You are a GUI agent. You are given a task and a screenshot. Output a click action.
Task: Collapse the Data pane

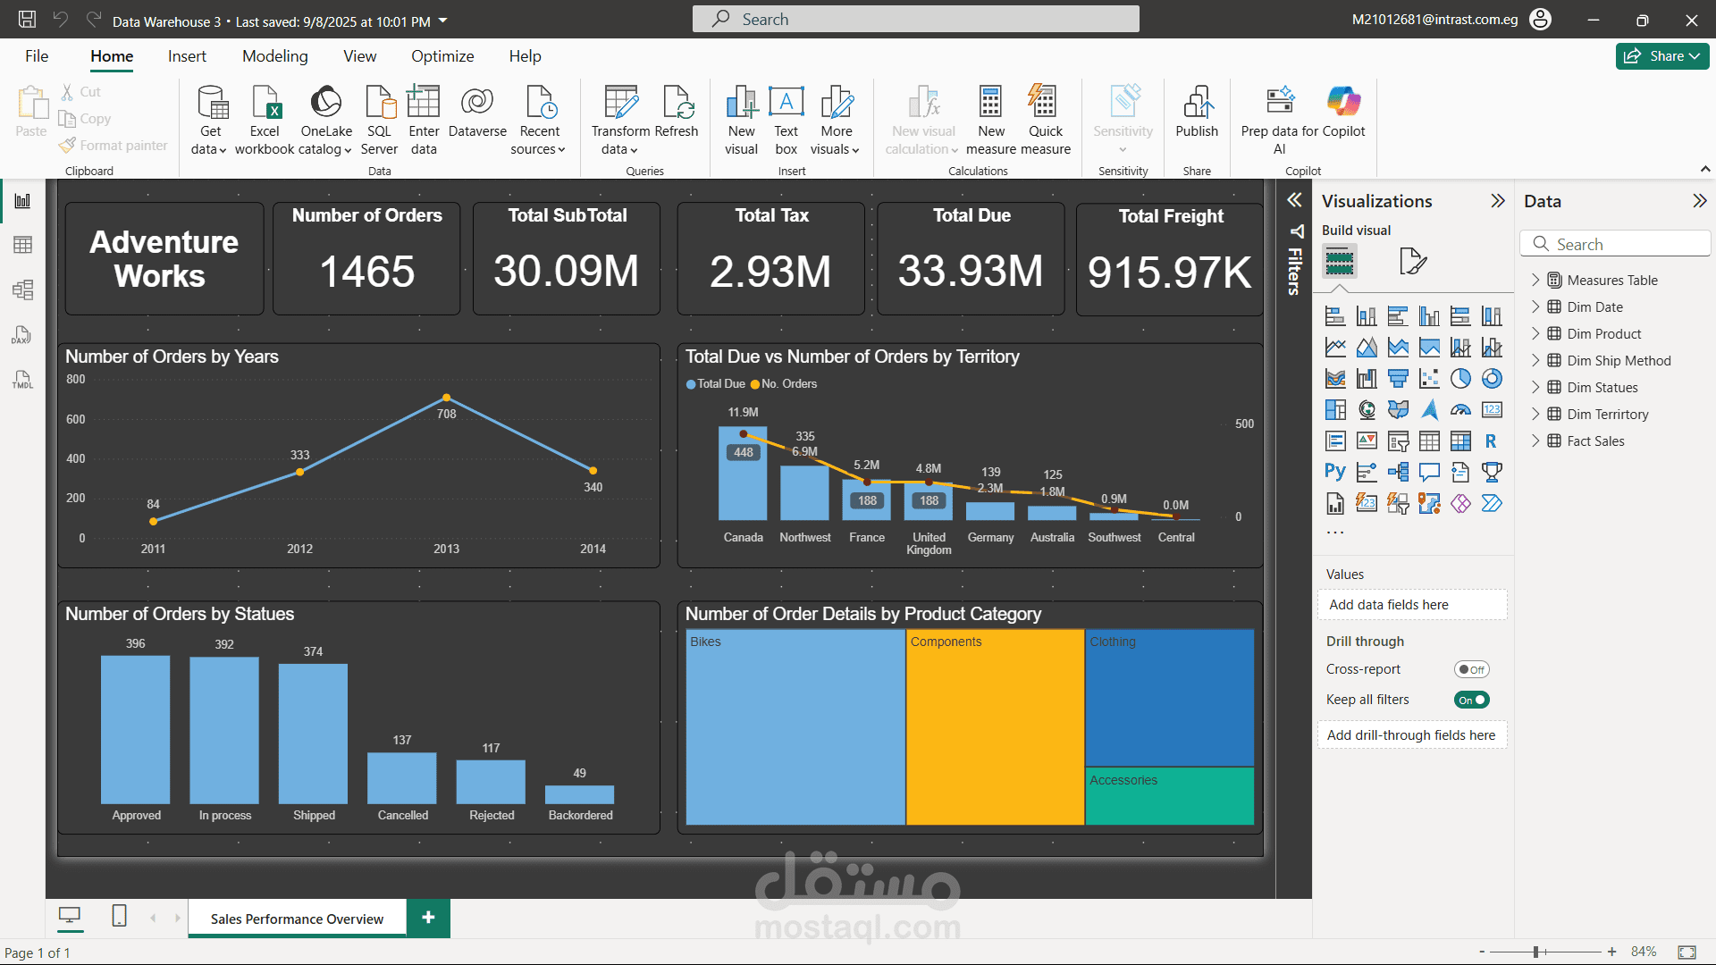[1700, 201]
